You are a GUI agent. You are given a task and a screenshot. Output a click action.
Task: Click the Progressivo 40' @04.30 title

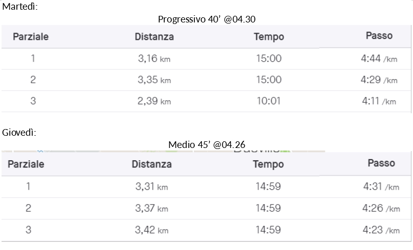(207, 19)
